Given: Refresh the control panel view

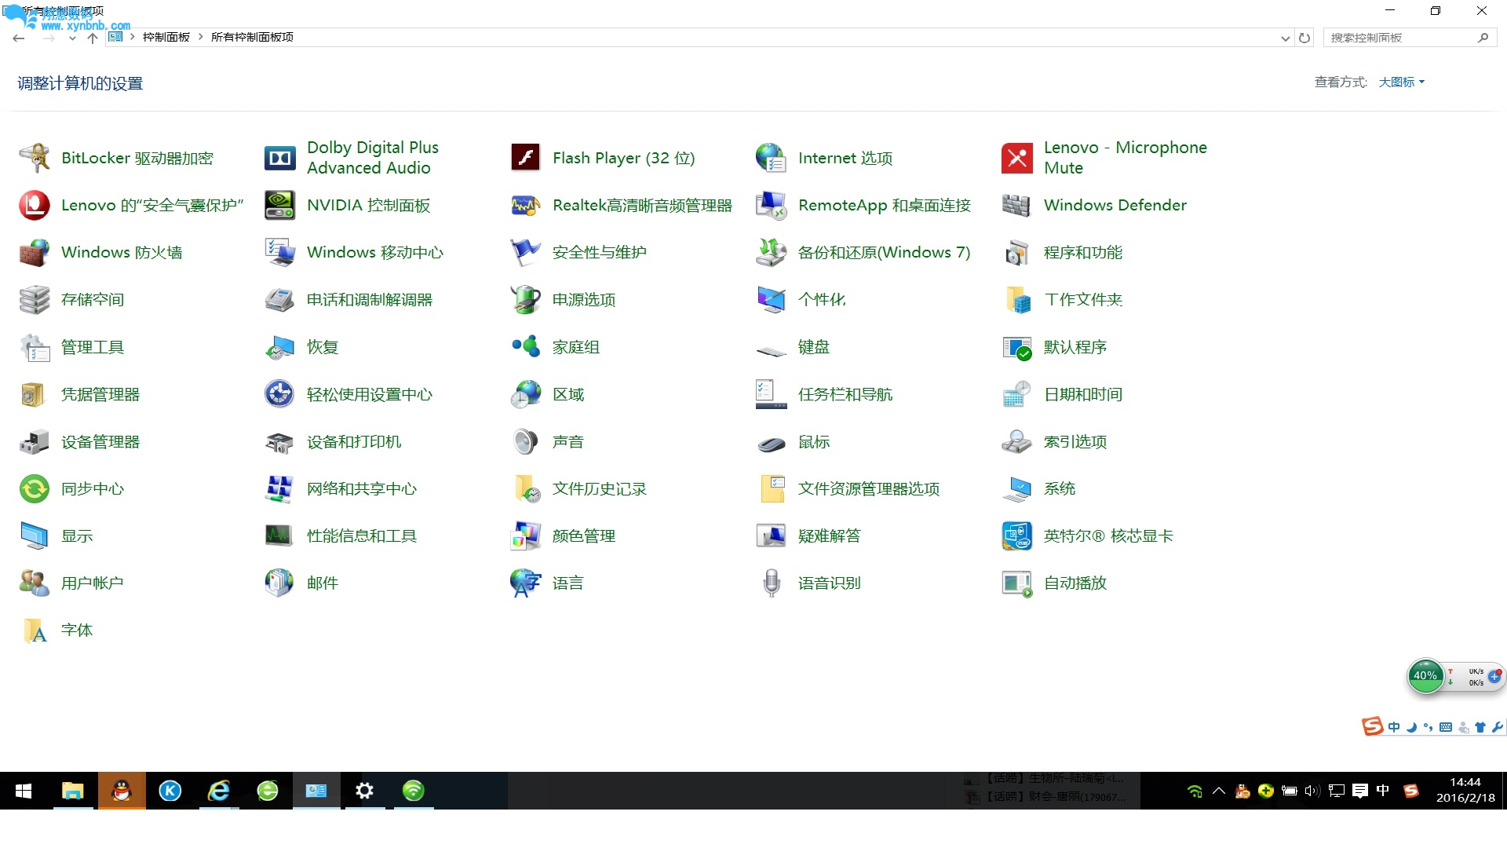Looking at the screenshot, I should 1304,38.
